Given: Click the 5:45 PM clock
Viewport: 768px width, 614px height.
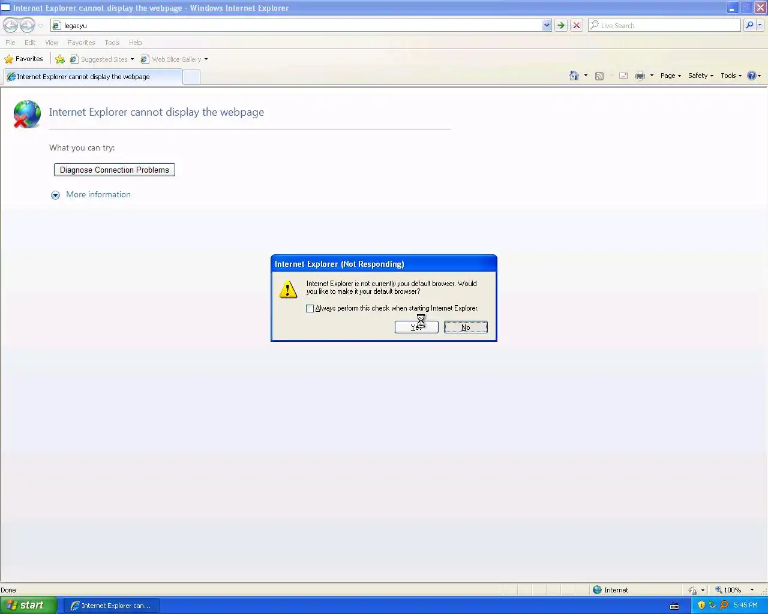Looking at the screenshot, I should tap(745, 605).
